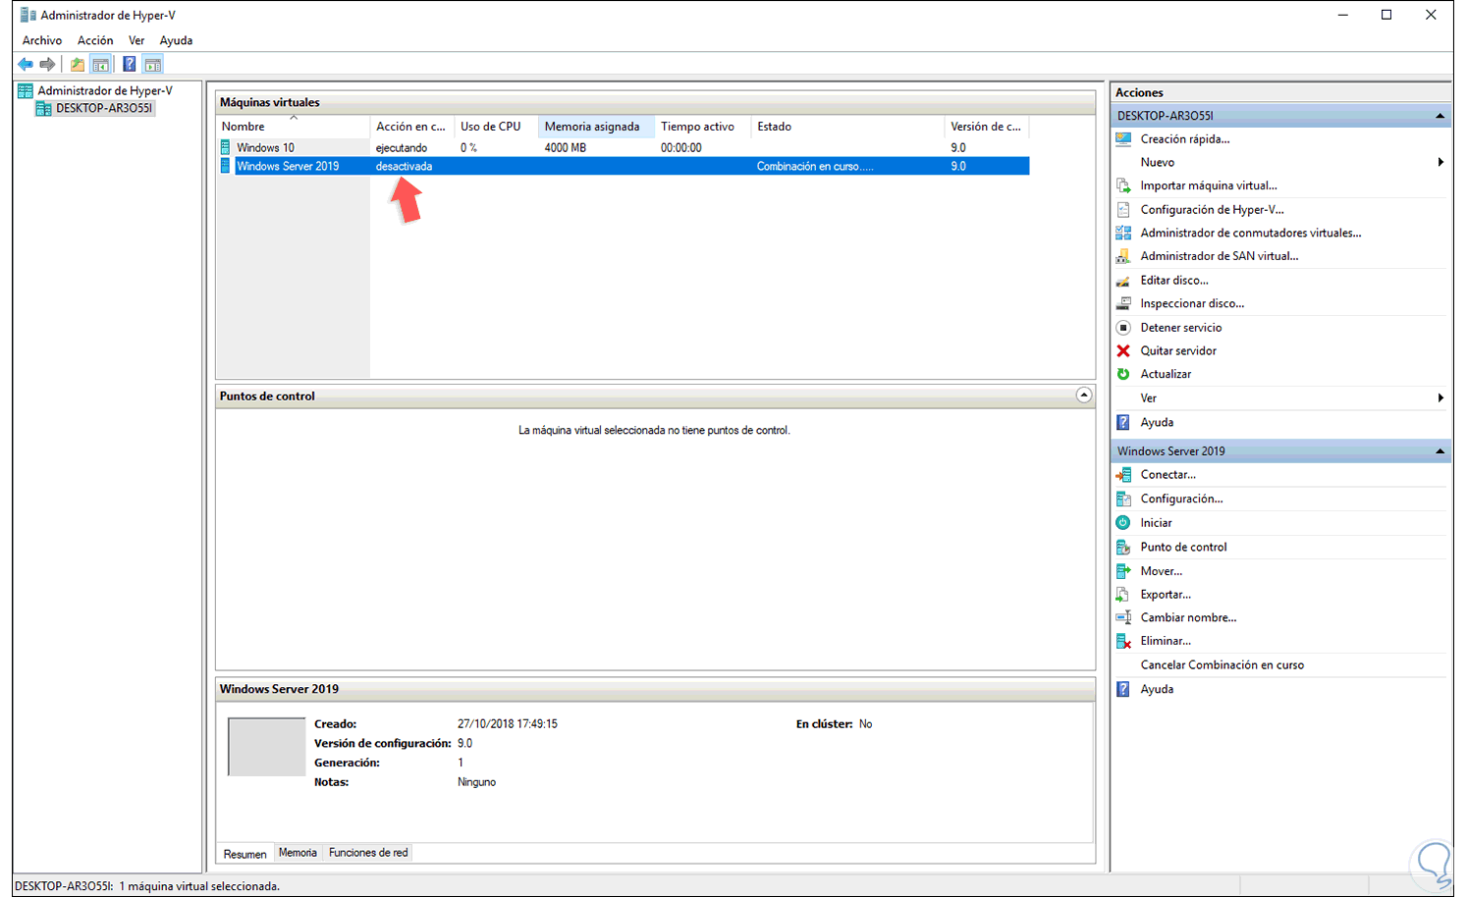Sort by the Acción en c... column header
The height and width of the screenshot is (897, 1467).
(x=411, y=127)
